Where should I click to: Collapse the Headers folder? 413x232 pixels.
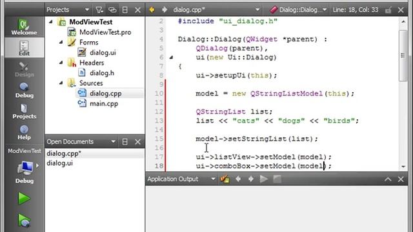(x=61, y=63)
